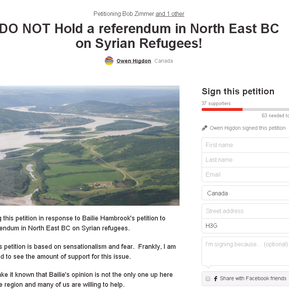289x289 pixels.
Task: Click Owen Higdon's BC flag avatar
Action: coord(109,61)
